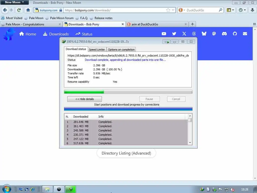
Task: Switch to Options on completion tab
Action: click(x=121, y=50)
